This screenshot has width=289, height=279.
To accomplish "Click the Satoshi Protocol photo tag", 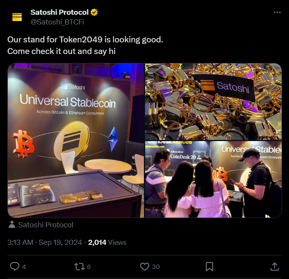I will click(46, 225).
